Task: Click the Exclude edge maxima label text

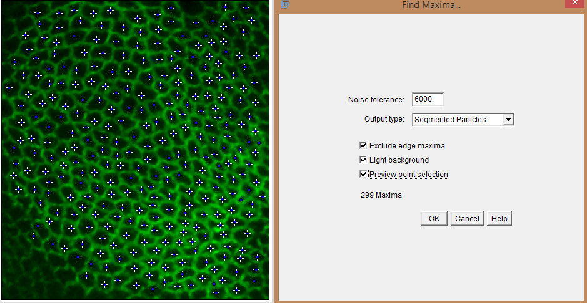Action: coord(407,146)
